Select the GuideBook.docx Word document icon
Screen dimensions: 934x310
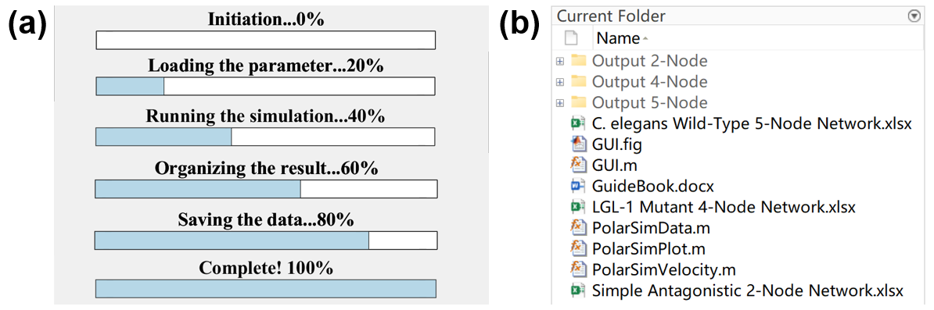(x=577, y=186)
